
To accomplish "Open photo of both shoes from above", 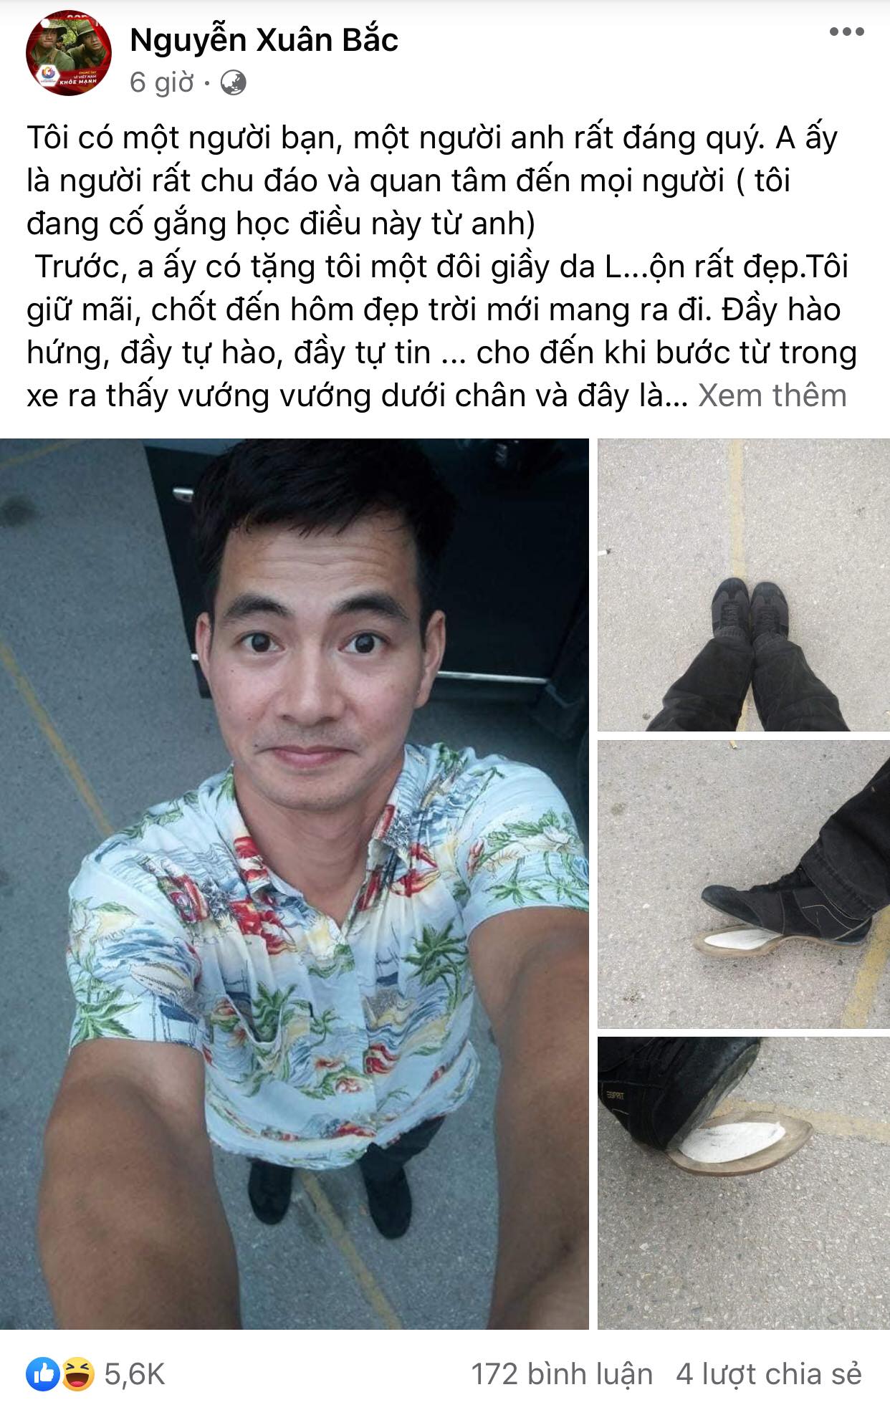I will point(744,585).
